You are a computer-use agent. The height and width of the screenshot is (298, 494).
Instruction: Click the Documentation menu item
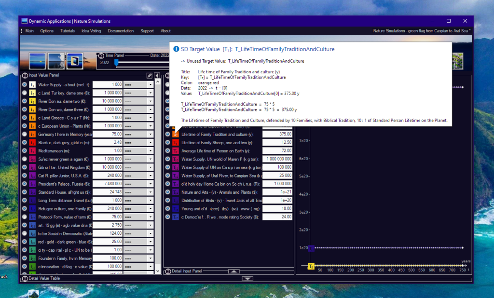pos(121,31)
